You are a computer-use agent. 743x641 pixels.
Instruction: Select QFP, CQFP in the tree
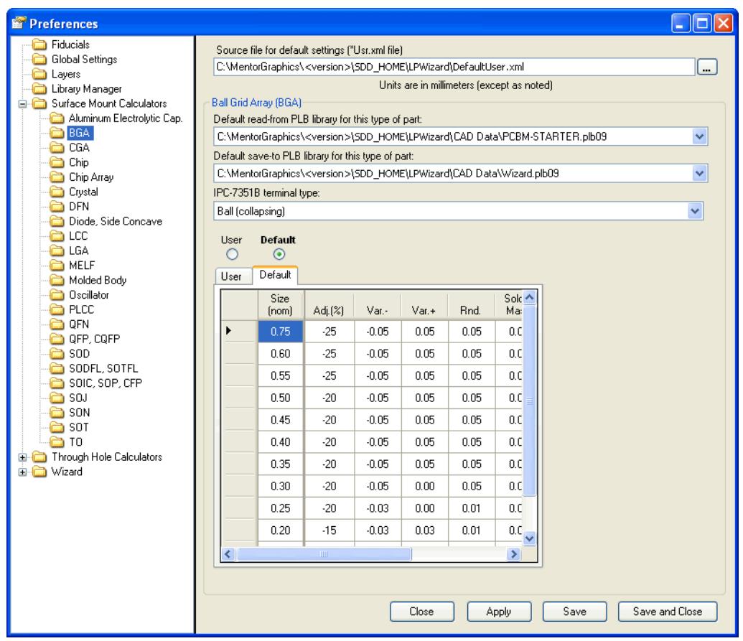click(94, 340)
